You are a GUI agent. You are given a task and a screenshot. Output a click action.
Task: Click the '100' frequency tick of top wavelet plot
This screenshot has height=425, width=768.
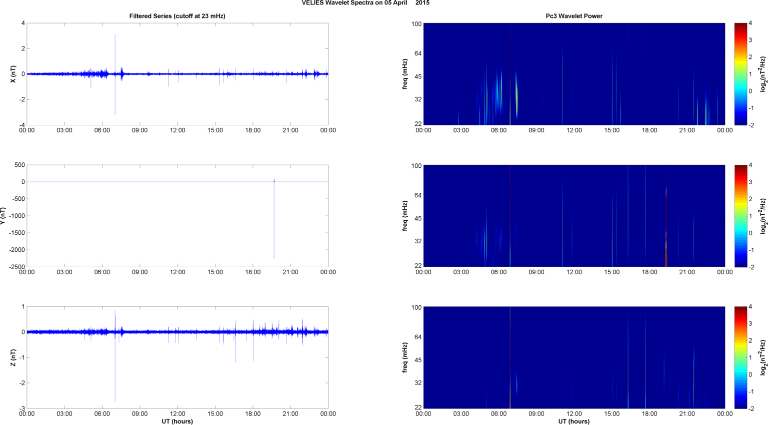point(416,23)
